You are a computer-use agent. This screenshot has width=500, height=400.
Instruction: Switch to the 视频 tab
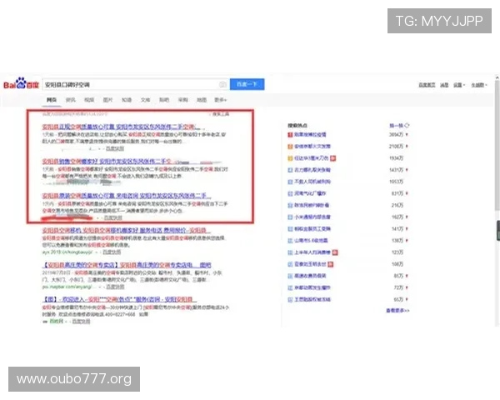click(89, 100)
